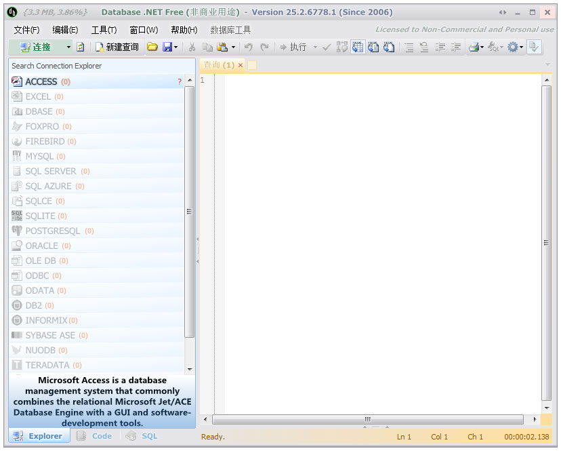This screenshot has height=451, width=561.
Task: Click the redo arrow icon
Action: 264,47
